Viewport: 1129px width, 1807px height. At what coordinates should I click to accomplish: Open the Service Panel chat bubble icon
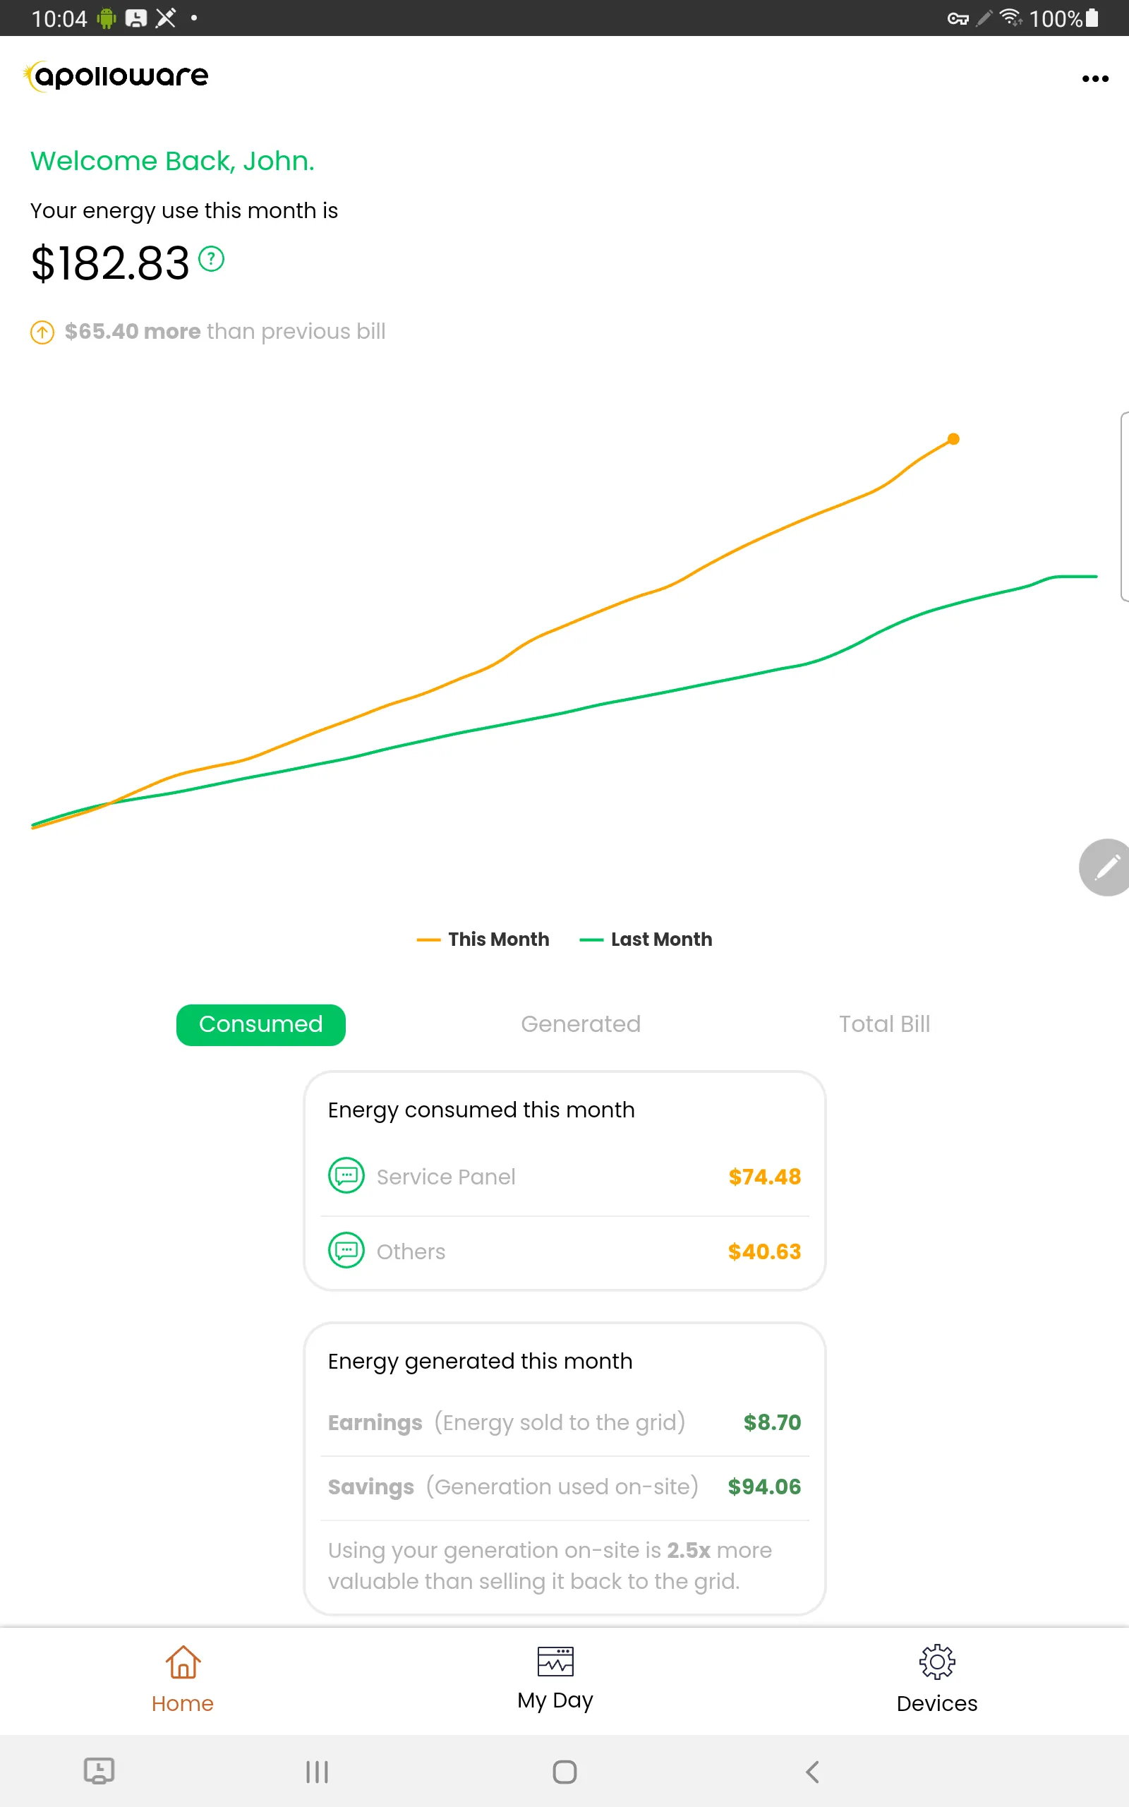click(x=346, y=1176)
